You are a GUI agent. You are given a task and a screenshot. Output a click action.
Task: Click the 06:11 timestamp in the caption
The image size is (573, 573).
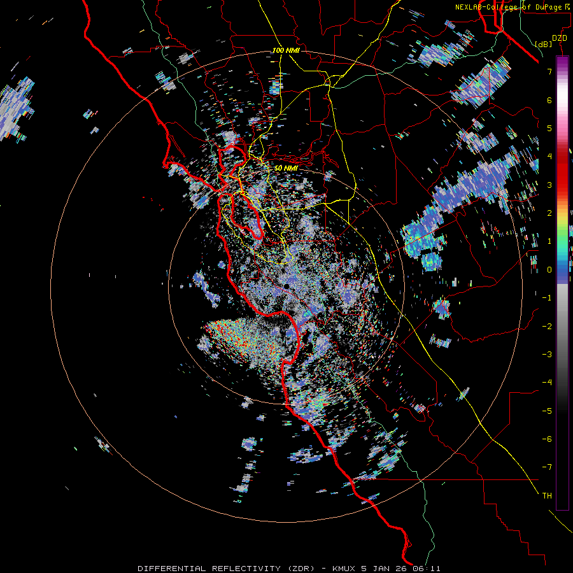(427, 569)
